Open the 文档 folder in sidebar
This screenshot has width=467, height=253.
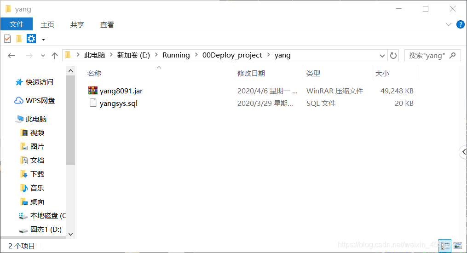(37, 161)
